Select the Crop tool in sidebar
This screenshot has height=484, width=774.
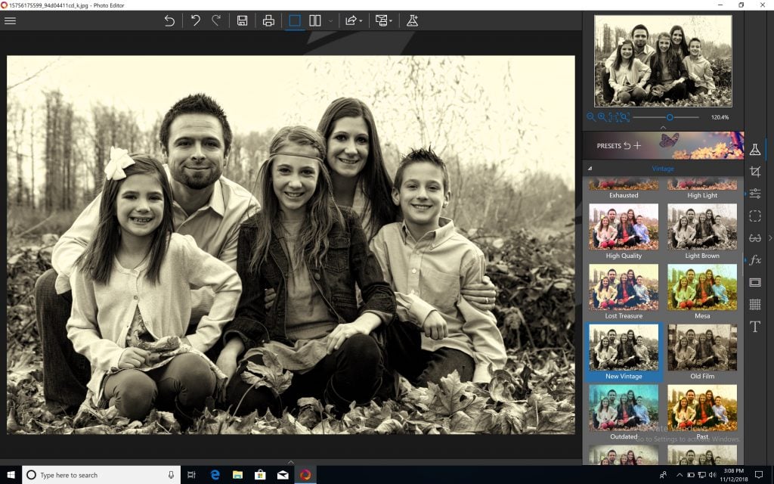755,172
